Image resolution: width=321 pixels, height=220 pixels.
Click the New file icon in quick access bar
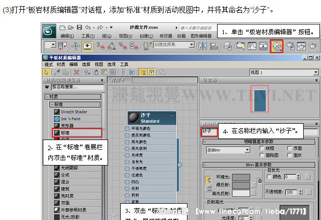(63, 28)
